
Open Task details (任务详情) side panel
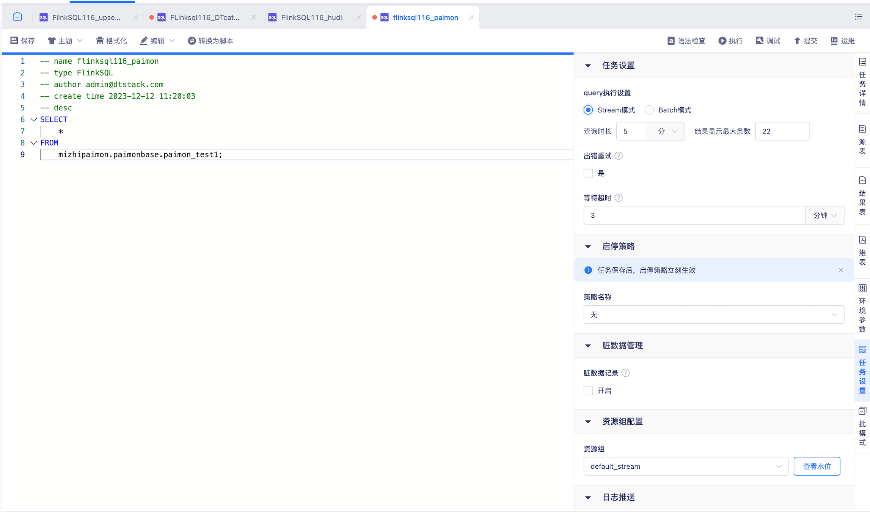862,82
